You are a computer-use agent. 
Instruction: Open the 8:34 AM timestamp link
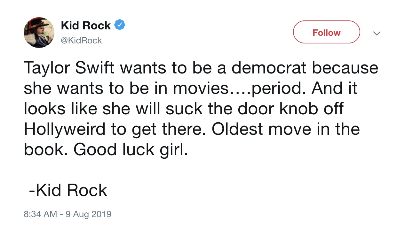(40, 214)
